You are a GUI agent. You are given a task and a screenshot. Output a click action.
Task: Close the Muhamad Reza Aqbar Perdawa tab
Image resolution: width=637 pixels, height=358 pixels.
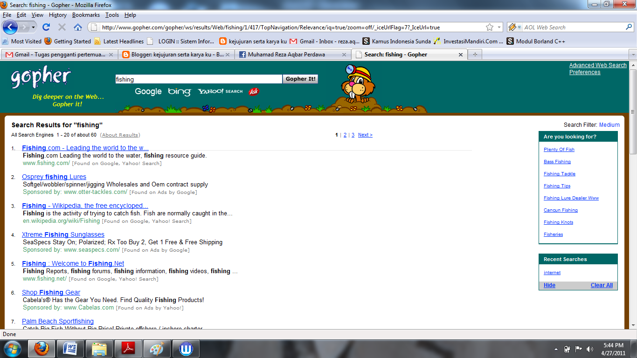pyautogui.click(x=344, y=55)
